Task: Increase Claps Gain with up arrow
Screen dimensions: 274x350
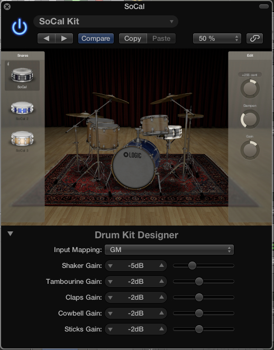Action: pyautogui.click(x=162, y=297)
